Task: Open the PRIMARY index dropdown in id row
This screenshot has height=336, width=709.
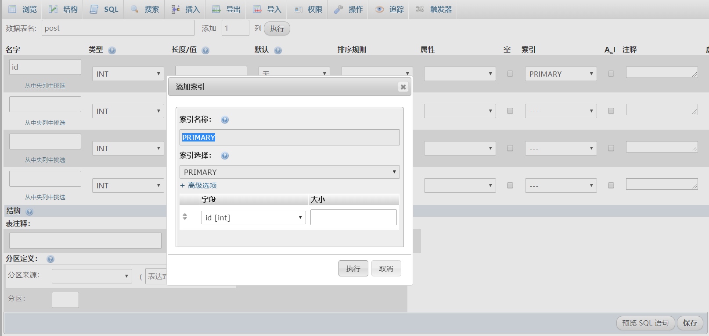Action: point(561,74)
